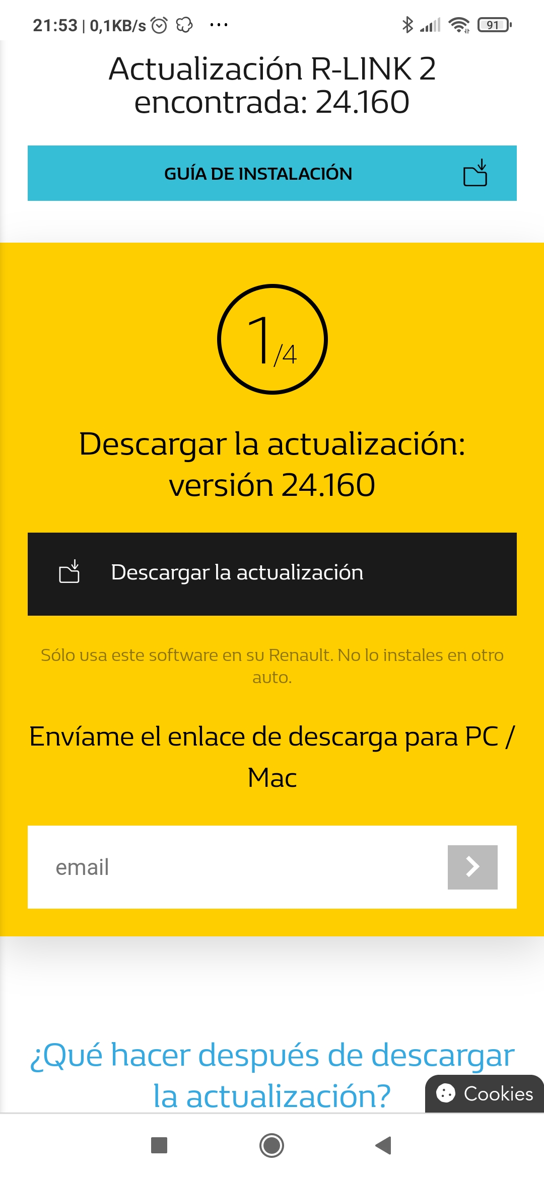
Task: Tap the download icon on Guía de instalación
Action: pos(475,173)
